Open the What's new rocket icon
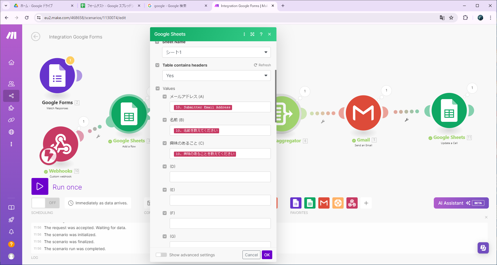The width and height of the screenshot is (497, 265). [x=11, y=220]
